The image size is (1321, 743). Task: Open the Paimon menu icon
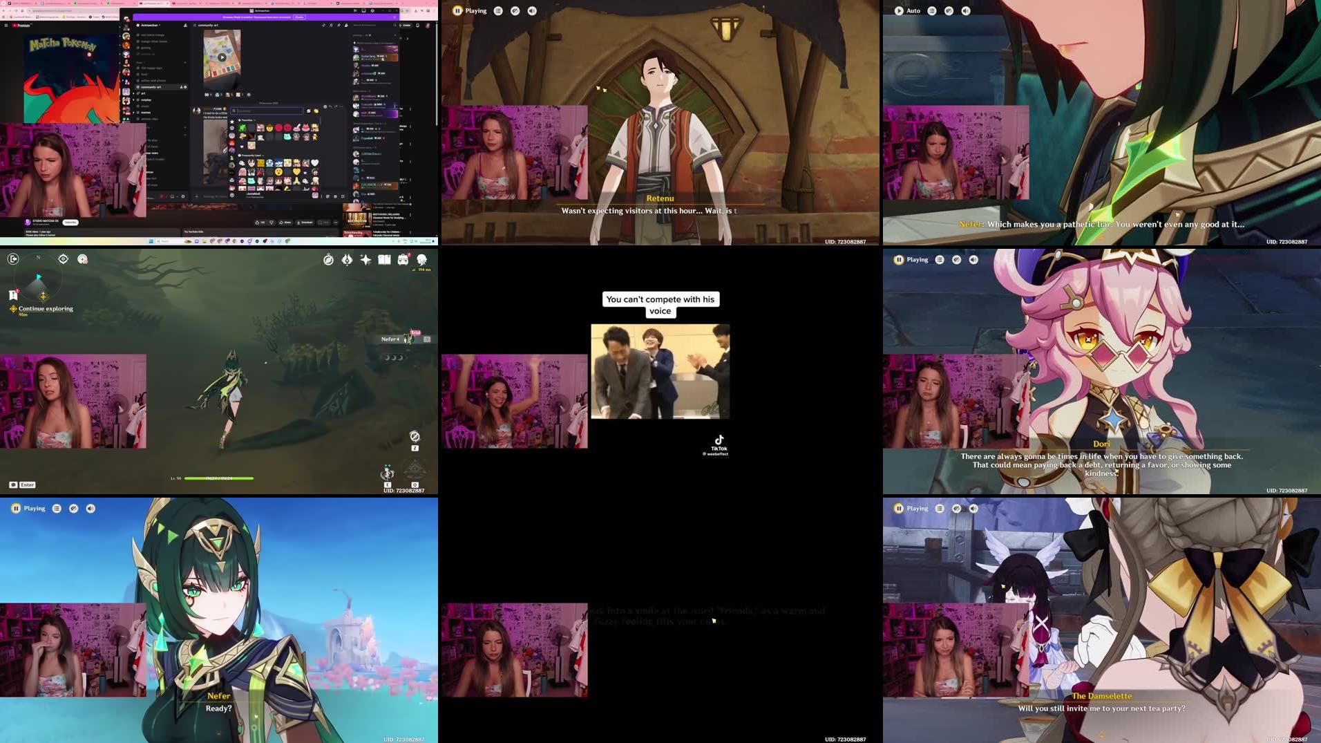tap(421, 260)
